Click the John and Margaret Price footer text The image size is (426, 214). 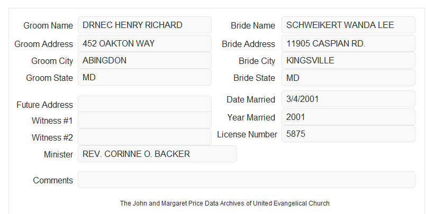(225, 203)
